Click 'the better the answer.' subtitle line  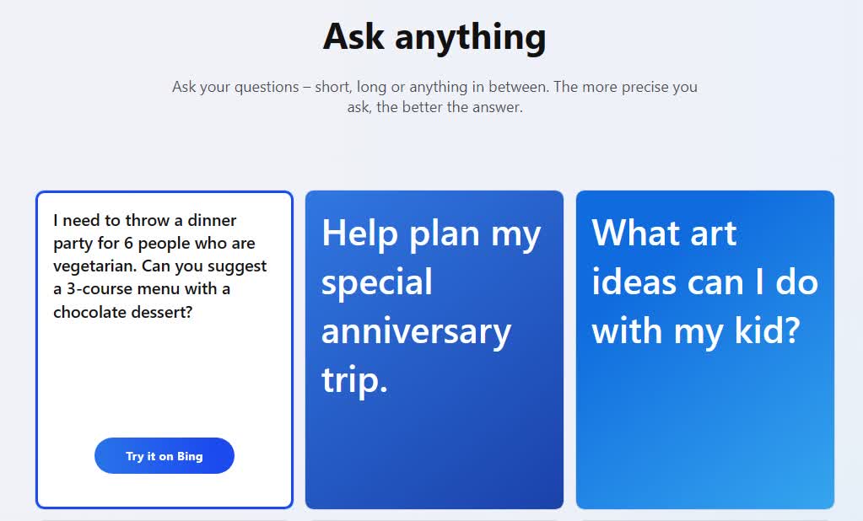click(449, 108)
